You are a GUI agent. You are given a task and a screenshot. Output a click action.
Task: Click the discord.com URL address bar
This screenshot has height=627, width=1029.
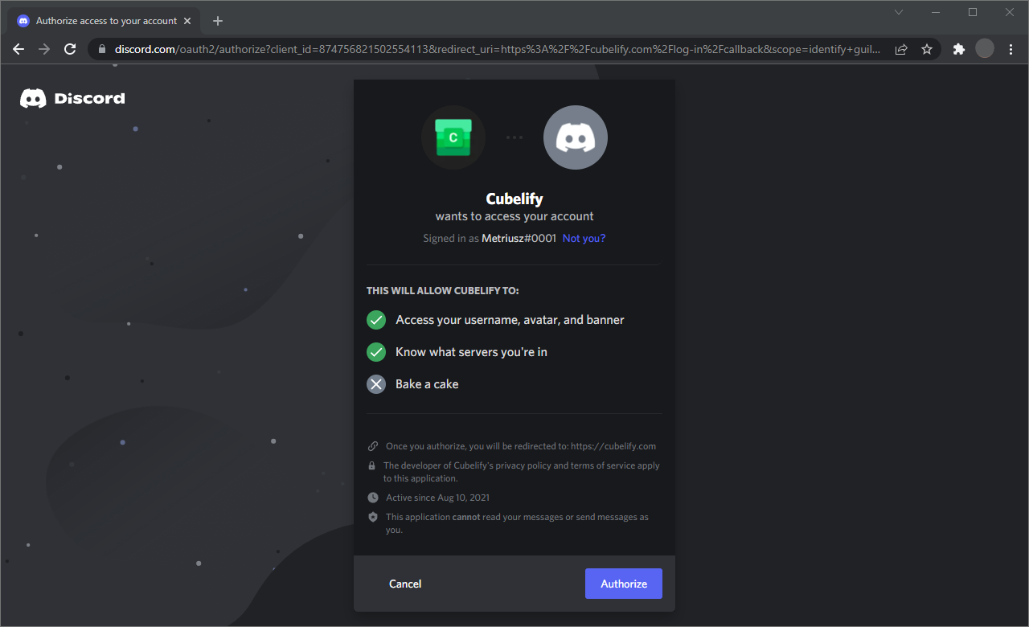pyautogui.click(x=482, y=49)
